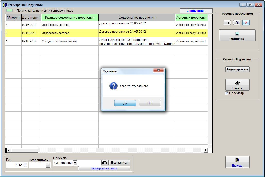Screen dimensions: 265x177
Task: Open Расширенный поиск advanced search
Action: click(x=104, y=168)
